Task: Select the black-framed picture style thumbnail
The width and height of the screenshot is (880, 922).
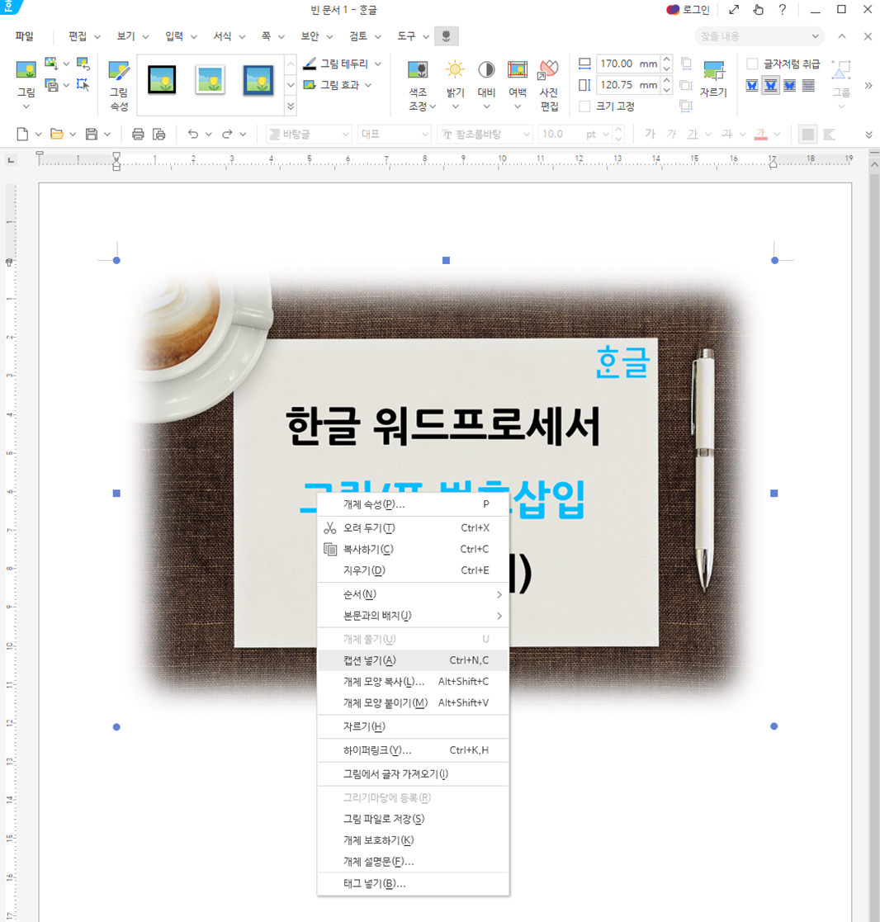Action: (x=162, y=81)
